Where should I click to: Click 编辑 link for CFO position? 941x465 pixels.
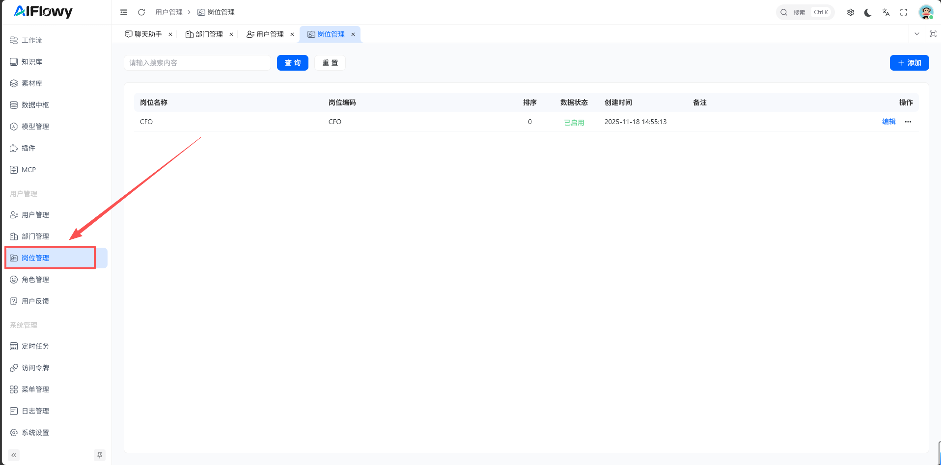[888, 122]
